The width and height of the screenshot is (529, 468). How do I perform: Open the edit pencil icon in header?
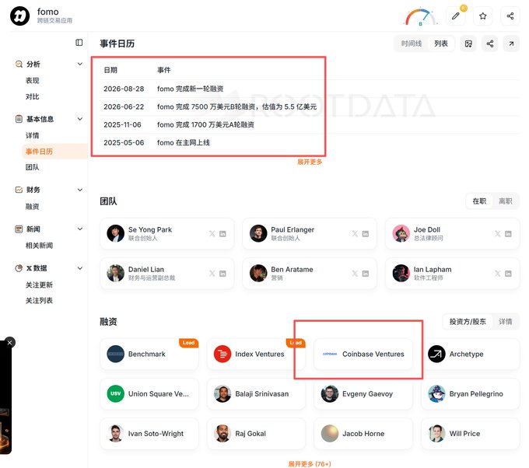tap(455, 16)
